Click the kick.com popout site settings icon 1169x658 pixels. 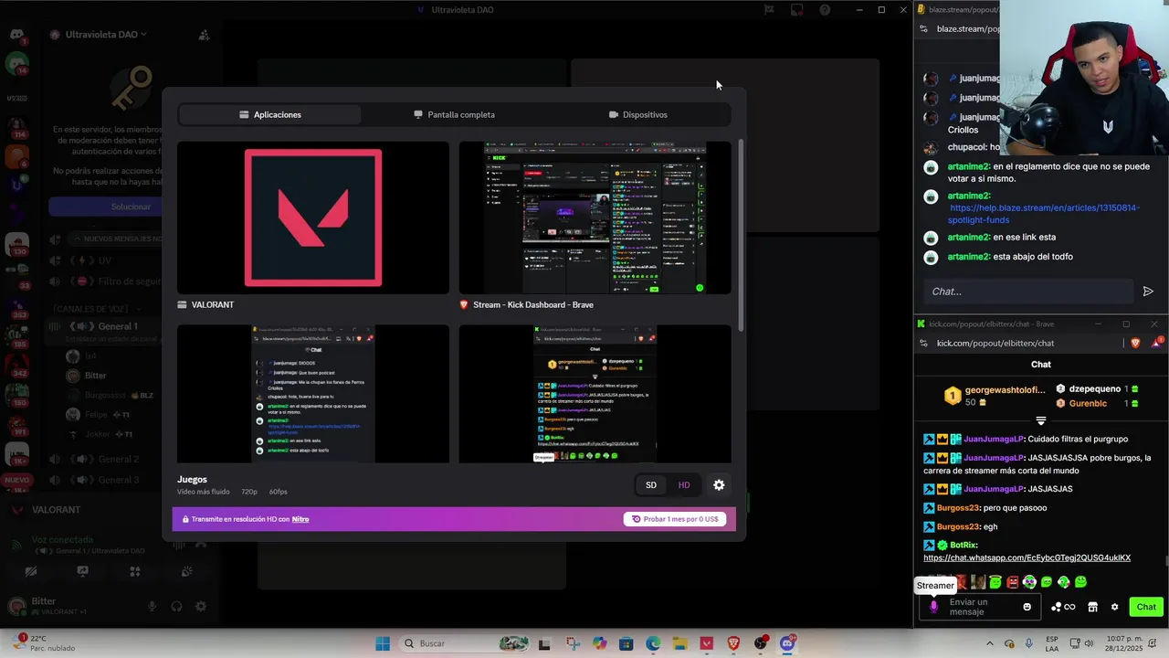923,343
